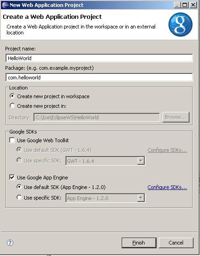Viewport: 200px width, 256px height.
Task: Click the 'Location' group label
Action: click(x=18, y=88)
